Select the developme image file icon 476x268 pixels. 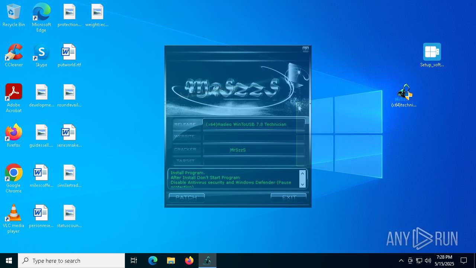(42, 96)
